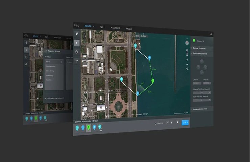Reset map orientation with the compass

[187, 43]
